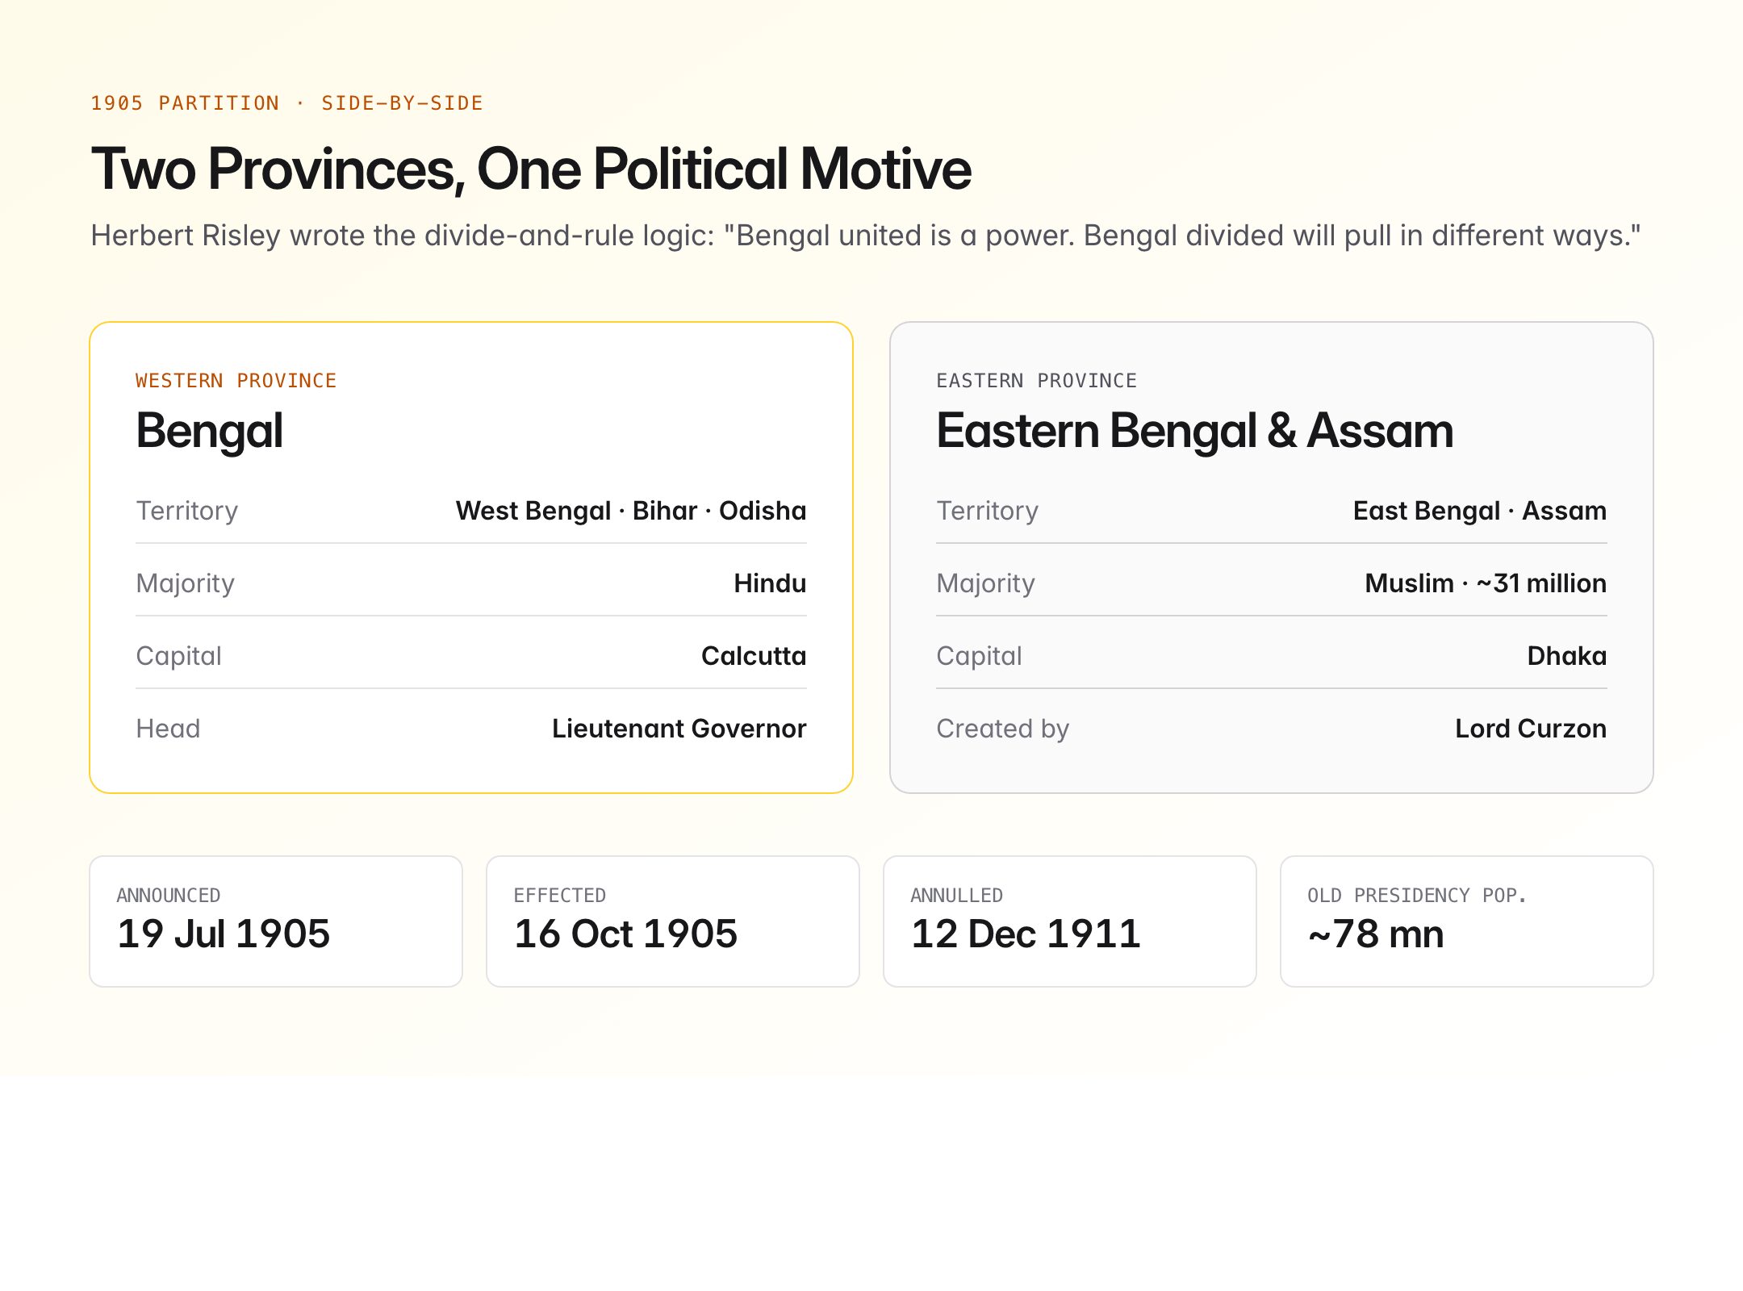1743x1291 pixels.
Task: Click the OLD PRESIDENCY POP. tile
Action: pyautogui.click(x=1466, y=920)
